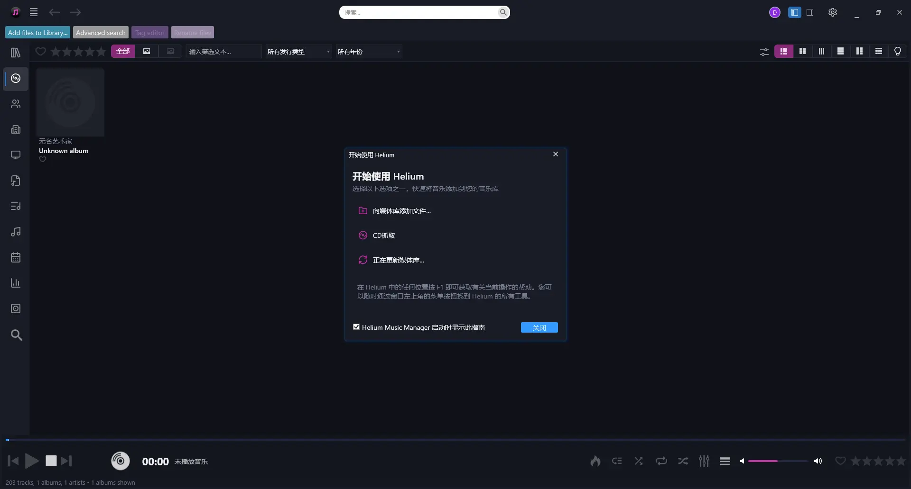Image resolution: width=911 pixels, height=489 pixels.
Task: Toggle repeat mode
Action: [x=661, y=461]
